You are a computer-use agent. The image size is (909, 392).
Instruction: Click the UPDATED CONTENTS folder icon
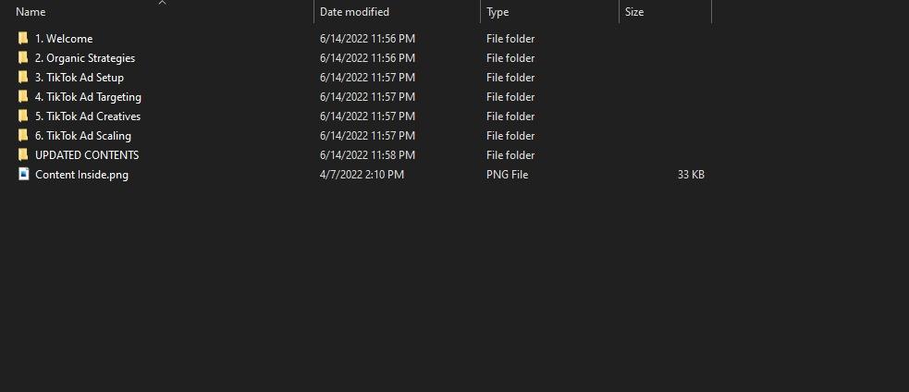point(23,155)
